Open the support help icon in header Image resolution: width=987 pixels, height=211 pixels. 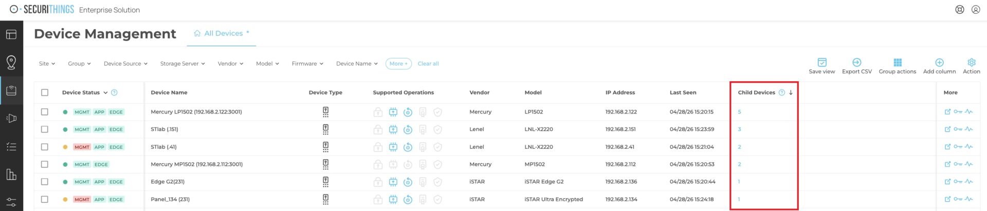pyautogui.click(x=960, y=9)
